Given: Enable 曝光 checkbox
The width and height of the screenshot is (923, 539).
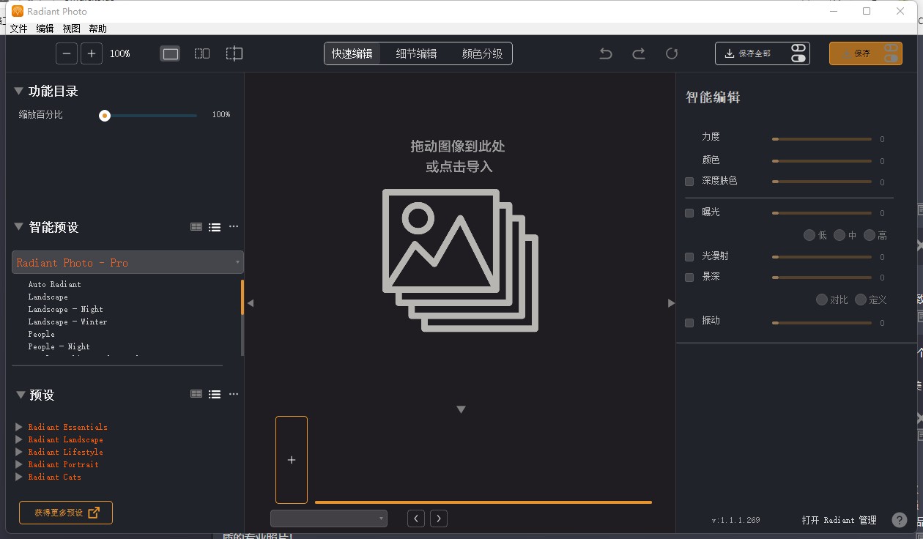Looking at the screenshot, I should [x=689, y=213].
